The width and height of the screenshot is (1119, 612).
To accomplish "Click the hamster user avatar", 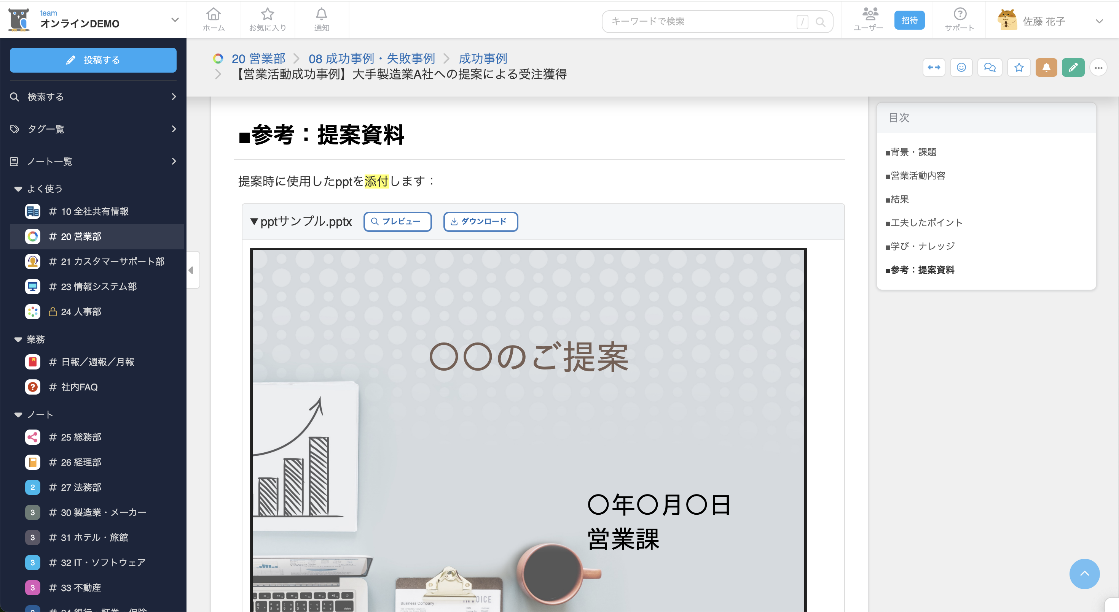I will pos(1007,20).
